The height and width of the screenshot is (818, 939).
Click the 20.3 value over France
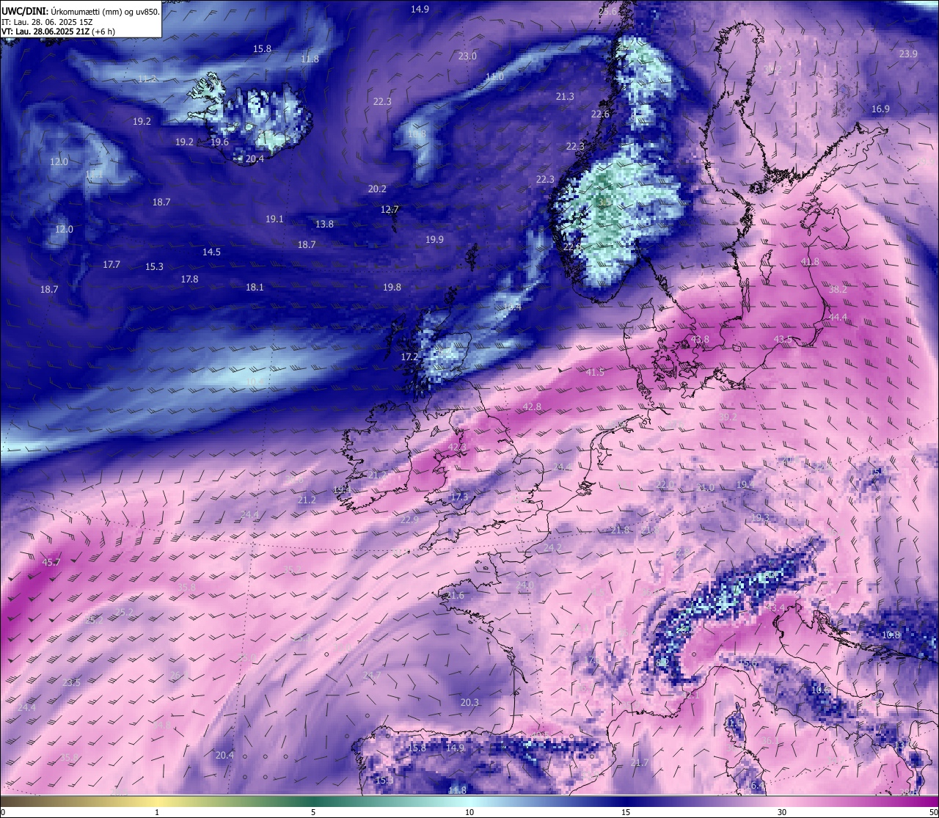(x=469, y=703)
